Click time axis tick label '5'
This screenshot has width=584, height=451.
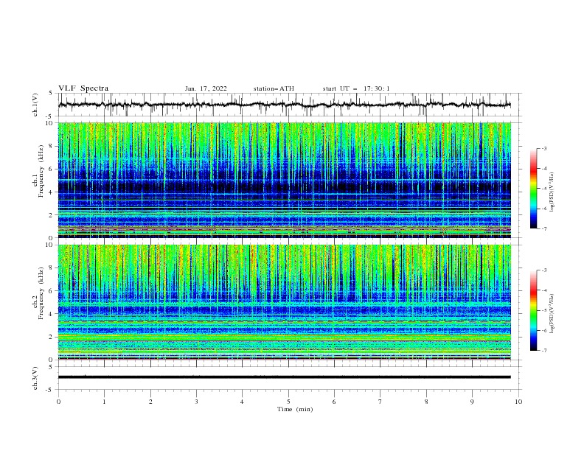pyautogui.click(x=288, y=402)
